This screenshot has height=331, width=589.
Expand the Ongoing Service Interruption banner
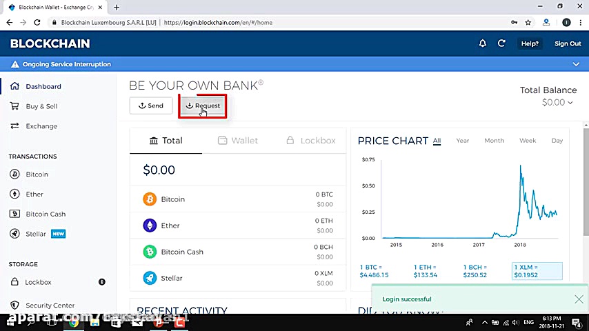point(576,64)
